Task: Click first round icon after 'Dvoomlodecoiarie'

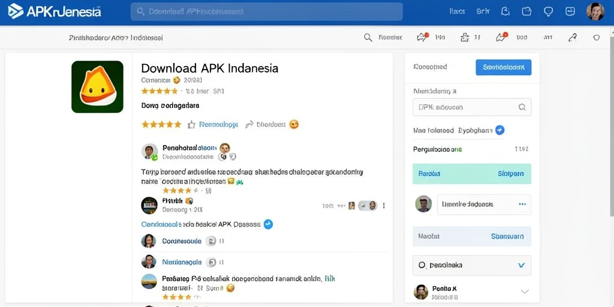Action: click(222, 157)
